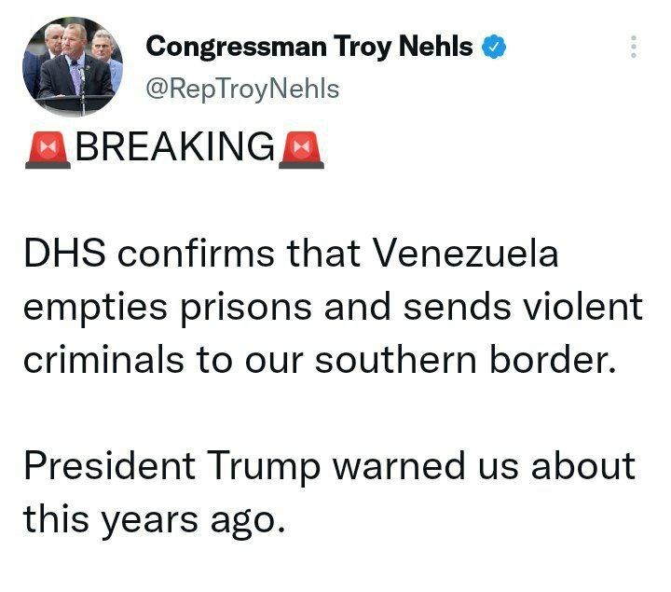
Task: Click the text 'empties prisons'
Action: (168, 309)
